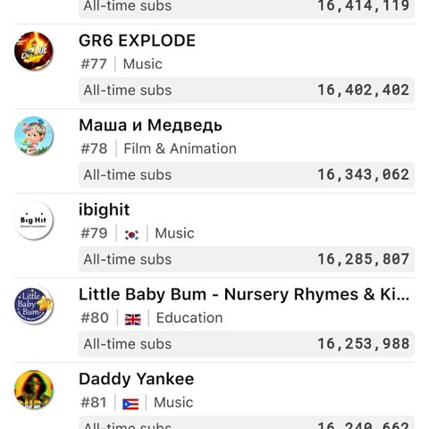Tap the Film & Animation category label

[180, 148]
